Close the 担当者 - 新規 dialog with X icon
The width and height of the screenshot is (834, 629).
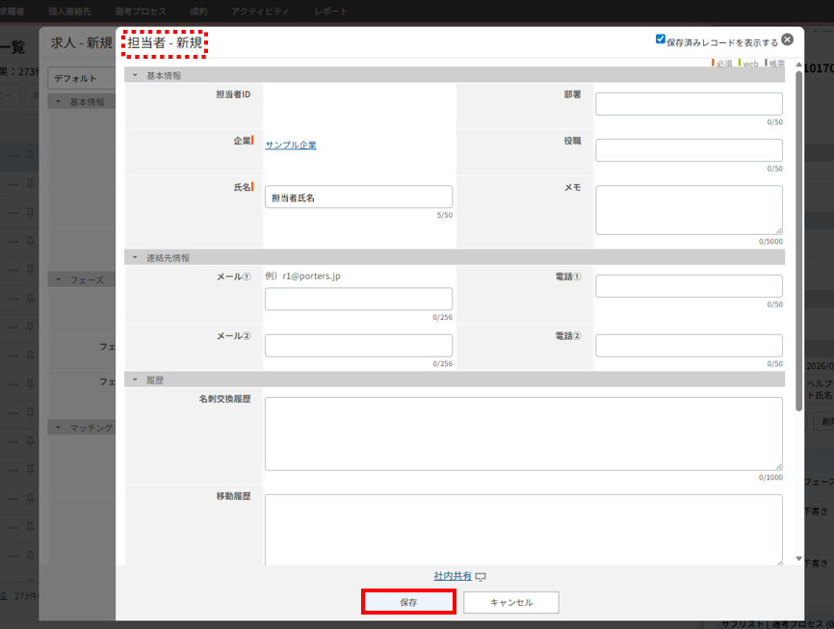pyautogui.click(x=787, y=40)
